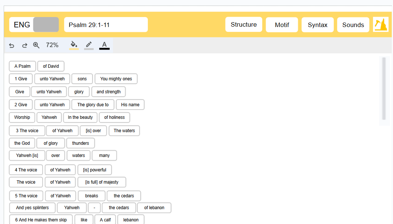Click the yellow logo icon at top right
This screenshot has width=393, height=224.
pos(380,25)
